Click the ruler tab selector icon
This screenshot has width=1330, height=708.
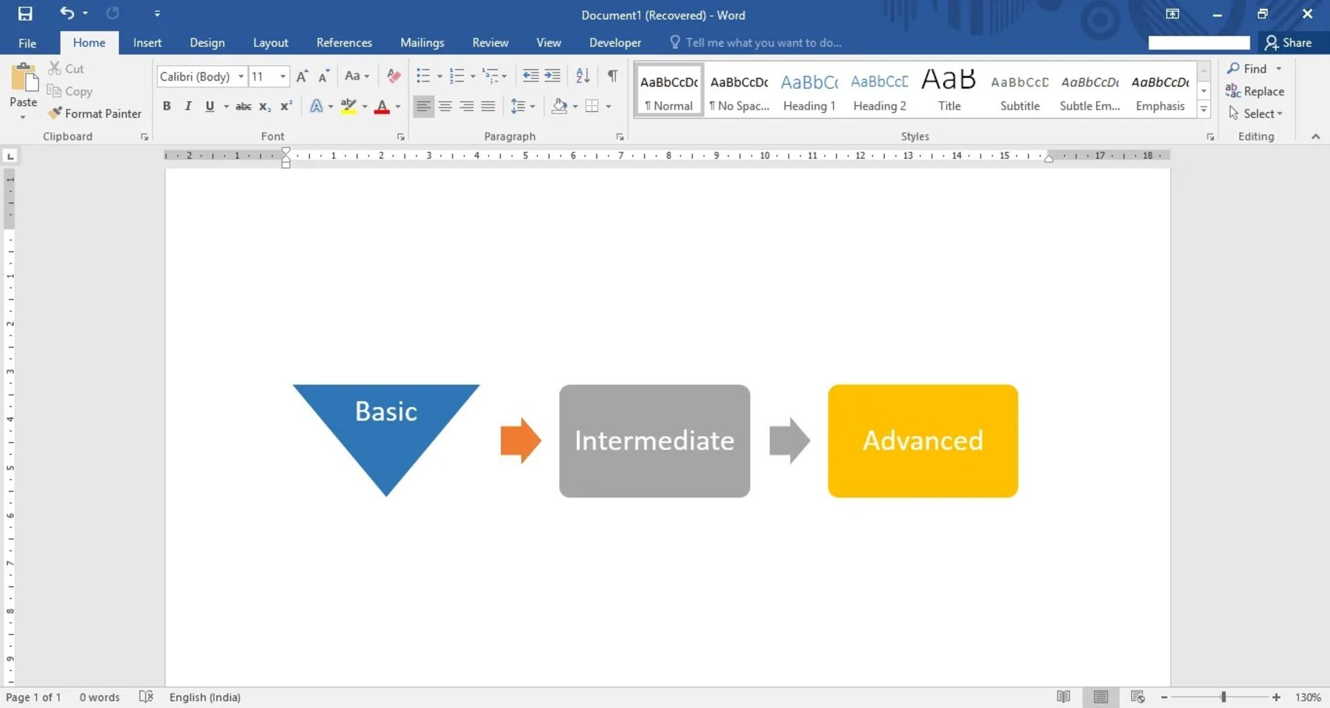point(10,156)
